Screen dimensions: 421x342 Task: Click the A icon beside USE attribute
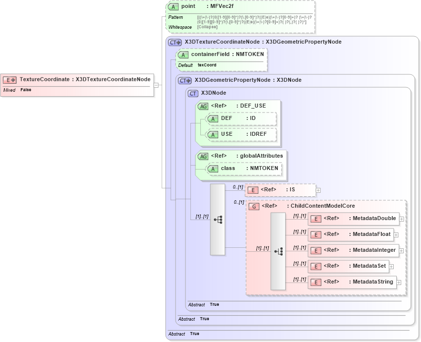coord(213,134)
